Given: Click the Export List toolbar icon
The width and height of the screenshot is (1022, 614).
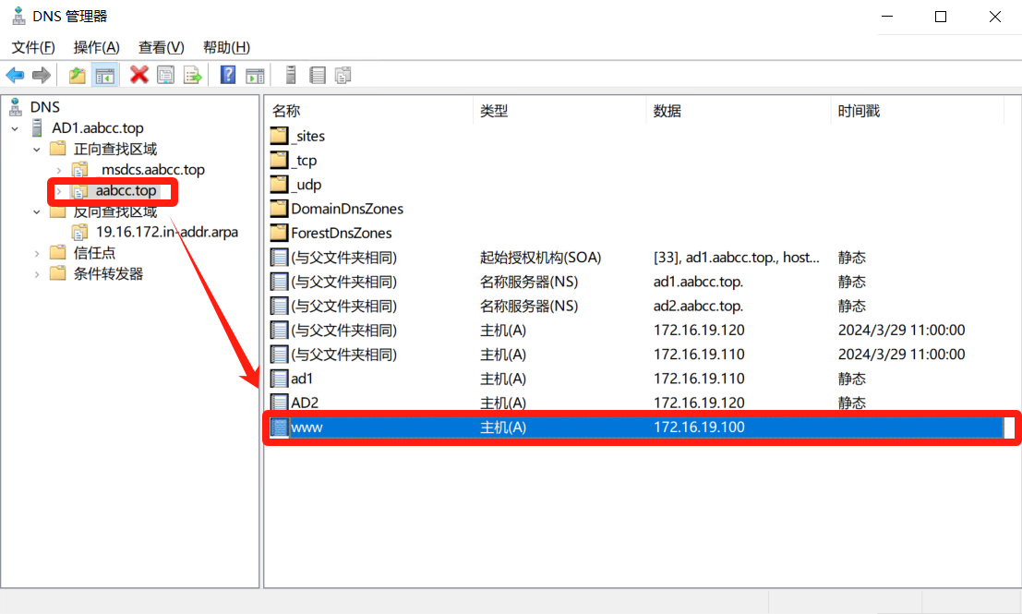Looking at the screenshot, I should pyautogui.click(x=192, y=75).
